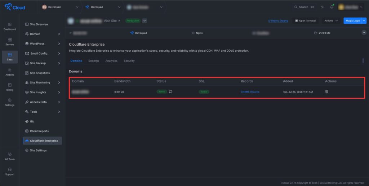Open the activity pulse icon
369x186 pixels.
coord(323,7)
